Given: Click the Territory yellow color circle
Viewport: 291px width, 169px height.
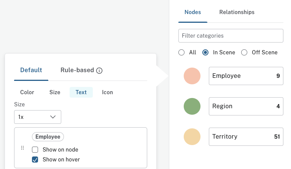Looking at the screenshot, I should [192, 137].
